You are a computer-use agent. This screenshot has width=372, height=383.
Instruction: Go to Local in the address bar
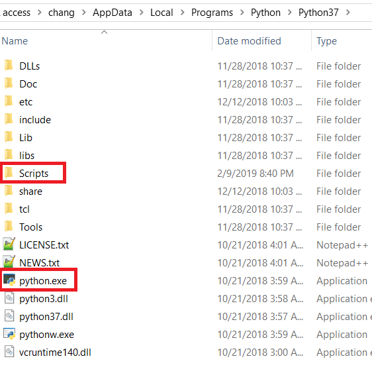(162, 13)
